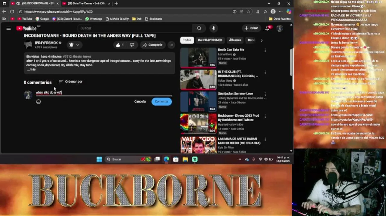Click the comment text field
Viewport: 386px width, 216px height.
point(104,93)
